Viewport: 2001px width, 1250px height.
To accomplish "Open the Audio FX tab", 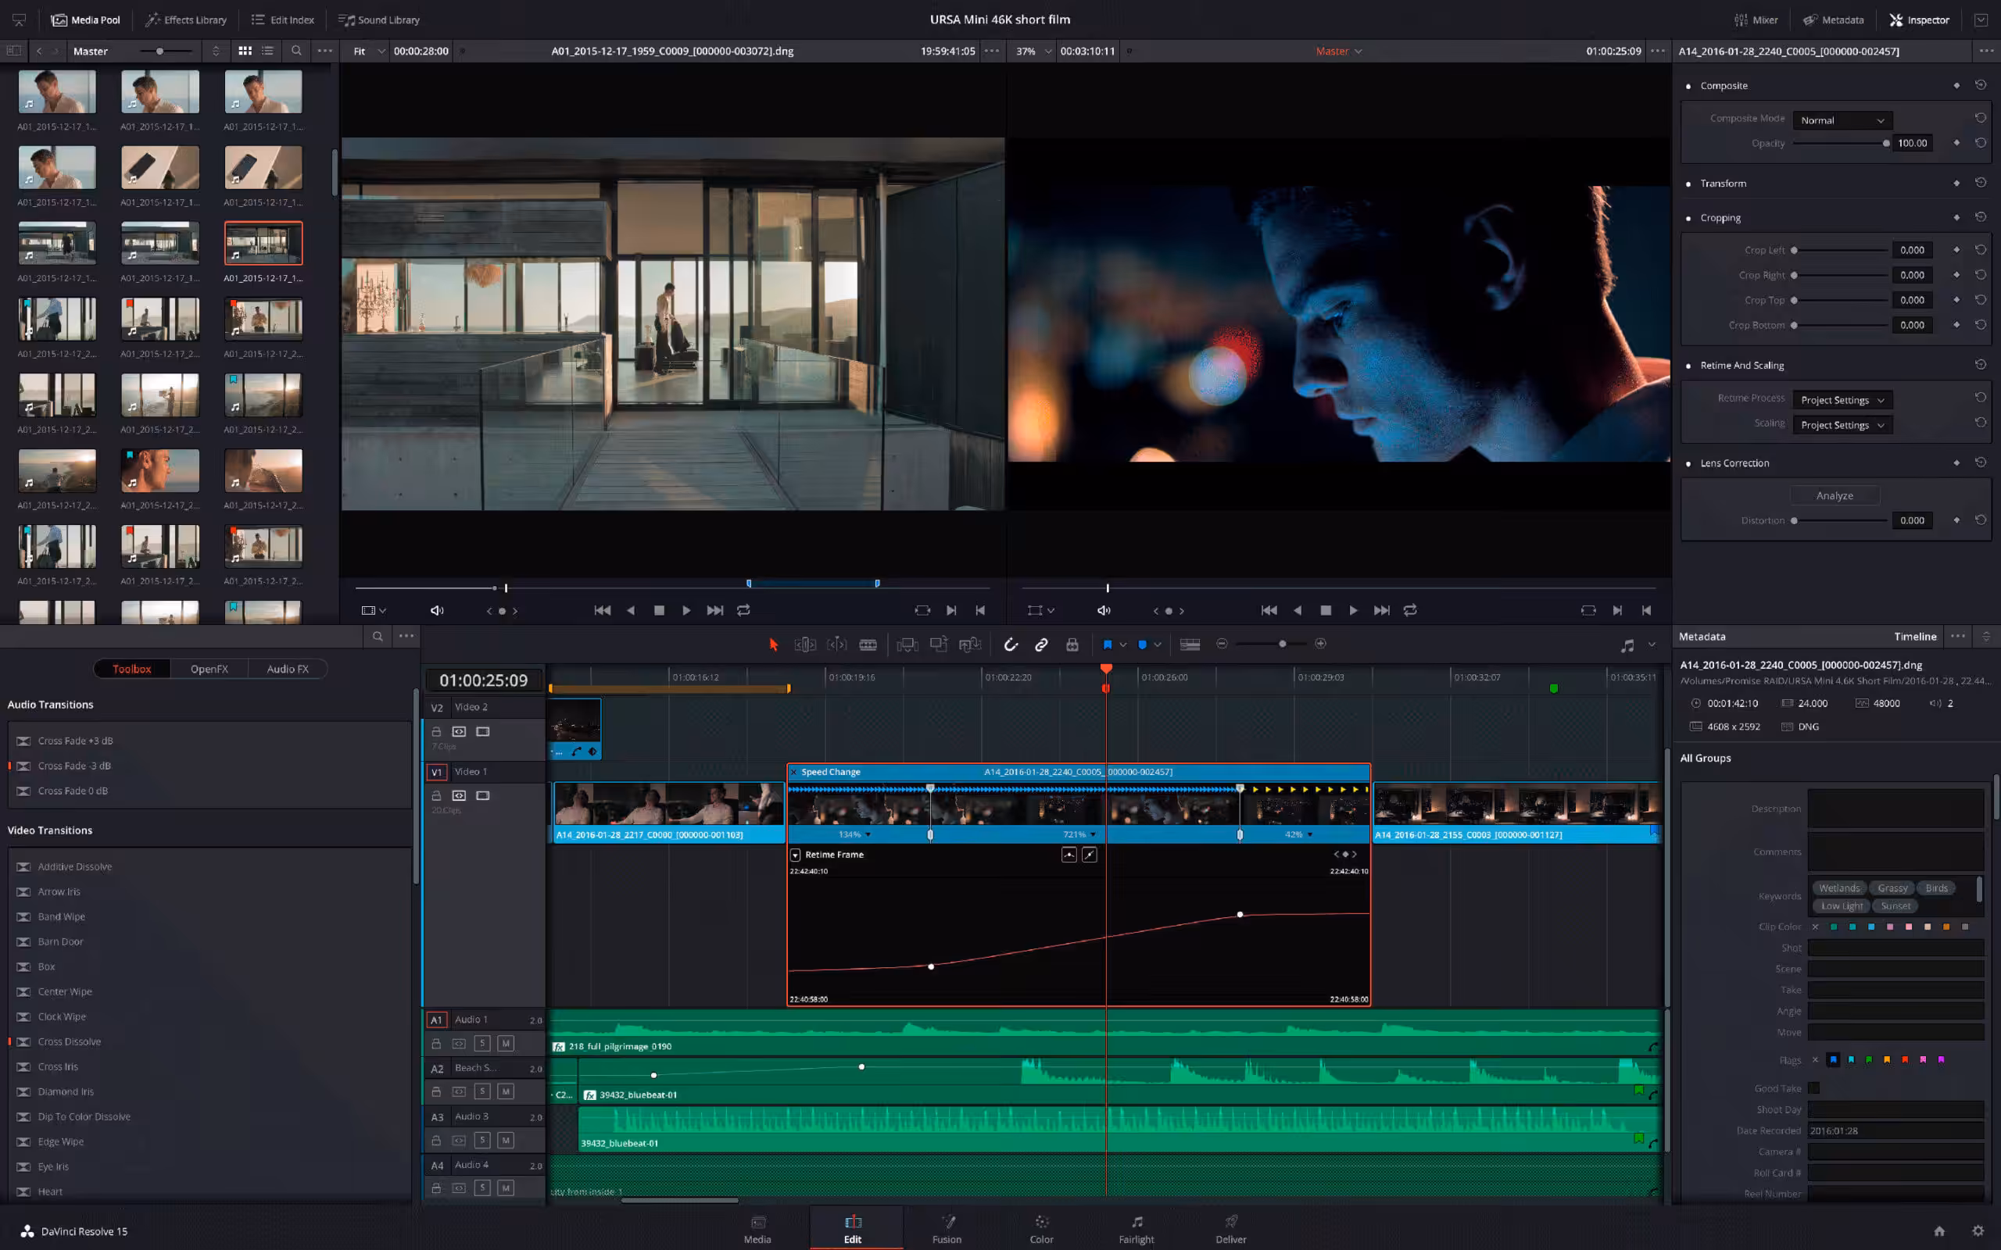I will pyautogui.click(x=287, y=669).
